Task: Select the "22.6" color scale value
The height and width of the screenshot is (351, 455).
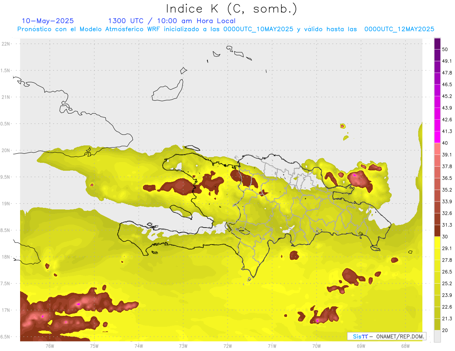Action: coord(447,307)
